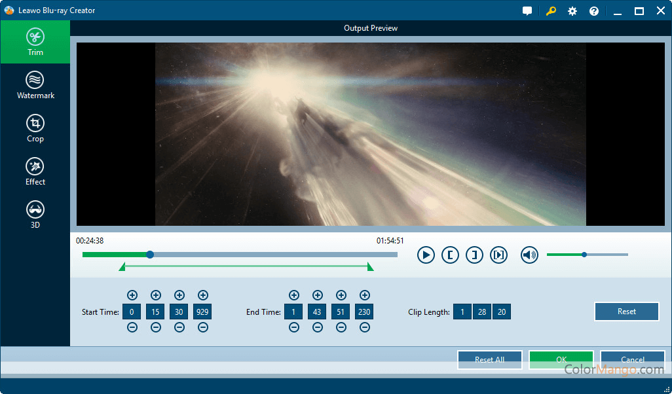Decrease End Time seconds value
This screenshot has width=672, height=394.
coord(341,327)
